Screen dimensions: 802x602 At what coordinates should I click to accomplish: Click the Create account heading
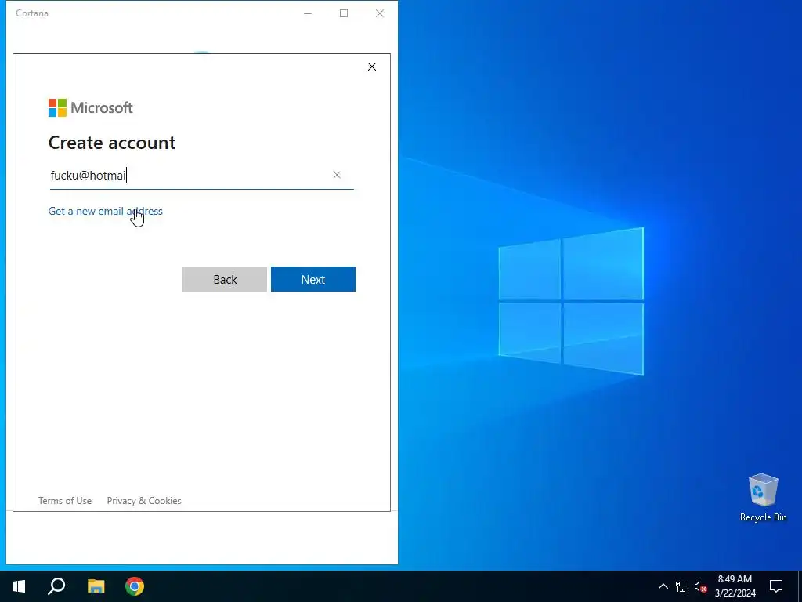[112, 143]
